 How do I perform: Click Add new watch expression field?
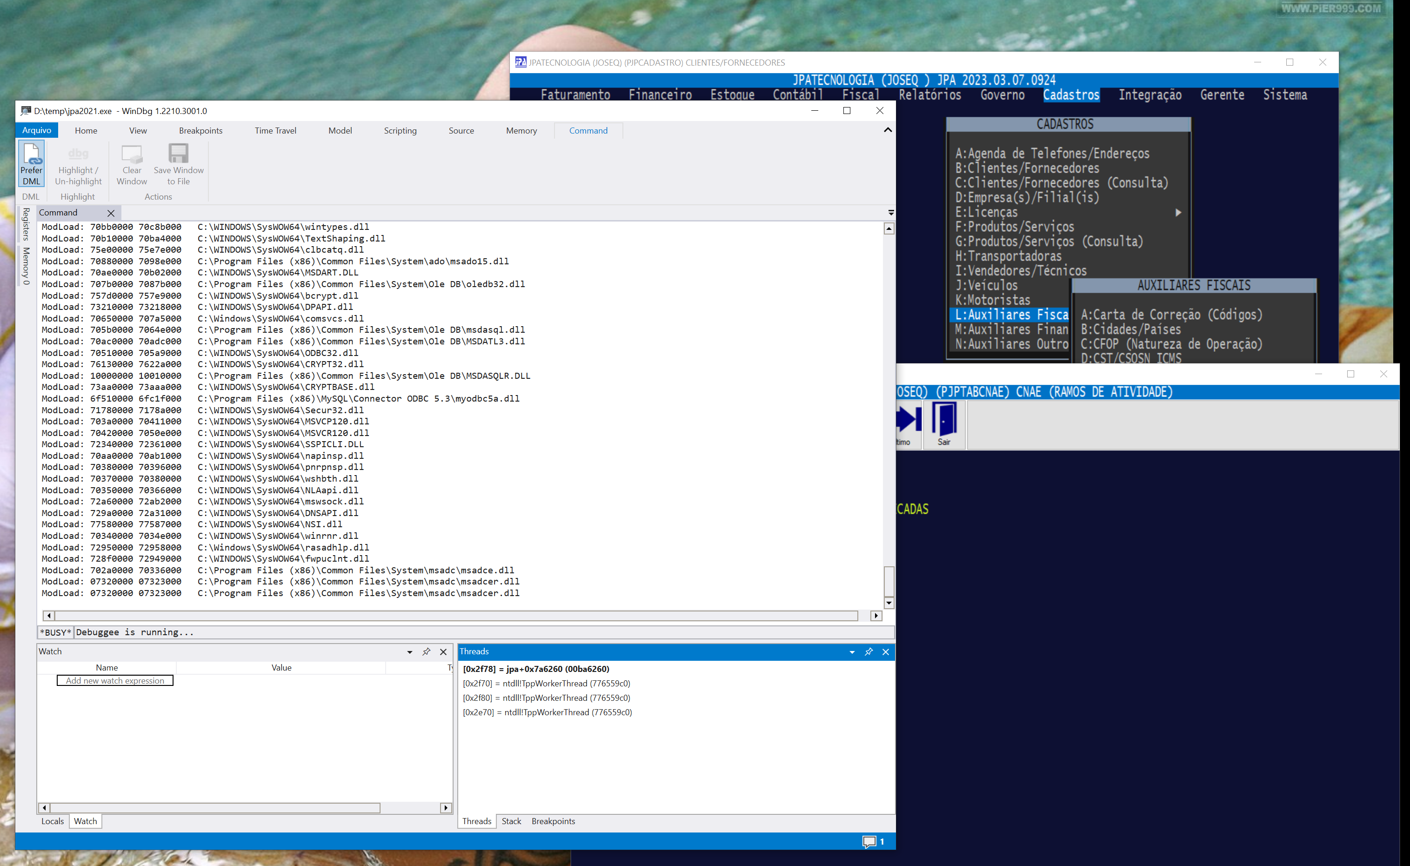pos(115,680)
